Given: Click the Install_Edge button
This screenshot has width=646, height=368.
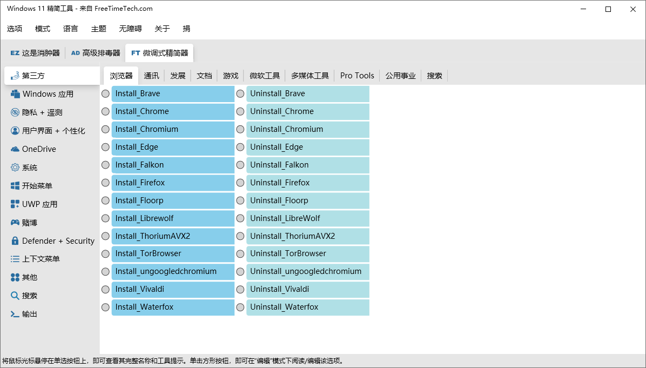Looking at the screenshot, I should pyautogui.click(x=173, y=147).
